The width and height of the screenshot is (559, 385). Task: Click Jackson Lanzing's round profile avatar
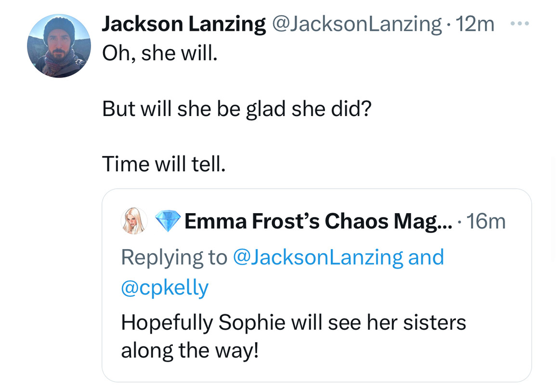59,46
